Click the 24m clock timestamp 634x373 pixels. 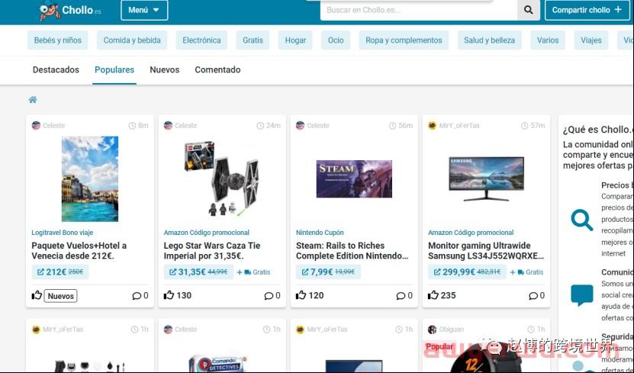[x=269, y=126]
